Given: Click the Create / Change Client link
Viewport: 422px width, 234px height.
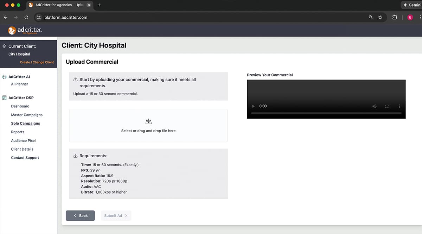Looking at the screenshot, I should point(37,62).
